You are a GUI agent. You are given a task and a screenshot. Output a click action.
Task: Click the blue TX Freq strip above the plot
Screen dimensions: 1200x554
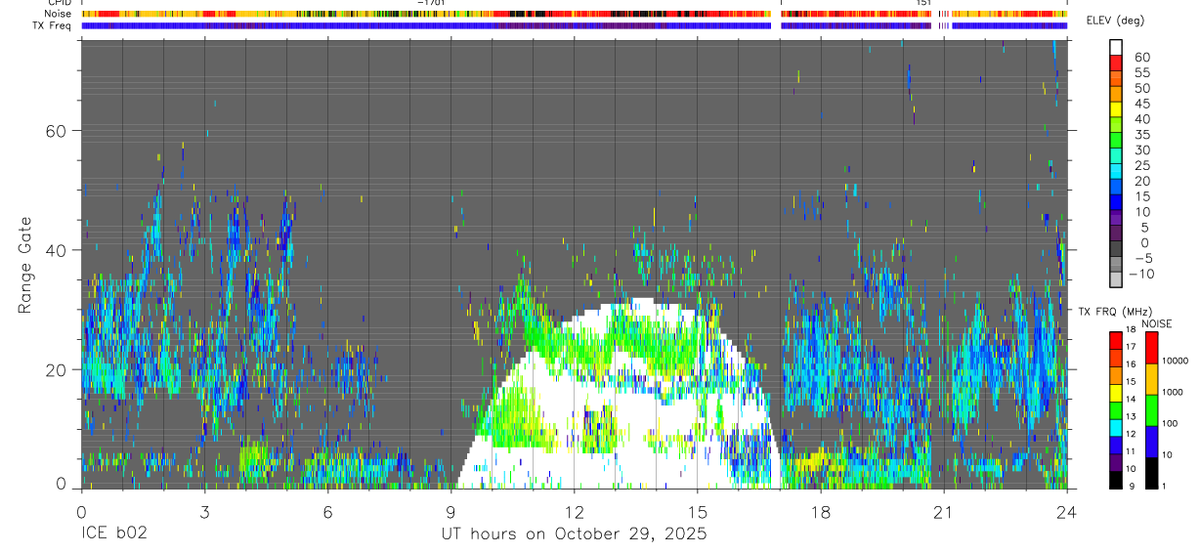coord(574,25)
